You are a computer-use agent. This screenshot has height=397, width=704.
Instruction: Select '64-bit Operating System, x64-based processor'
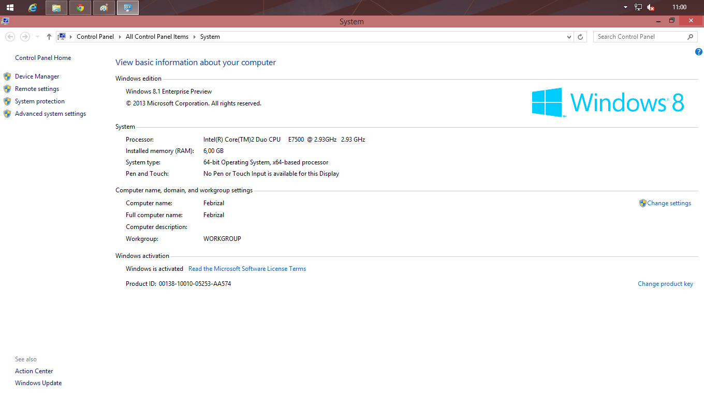click(266, 162)
